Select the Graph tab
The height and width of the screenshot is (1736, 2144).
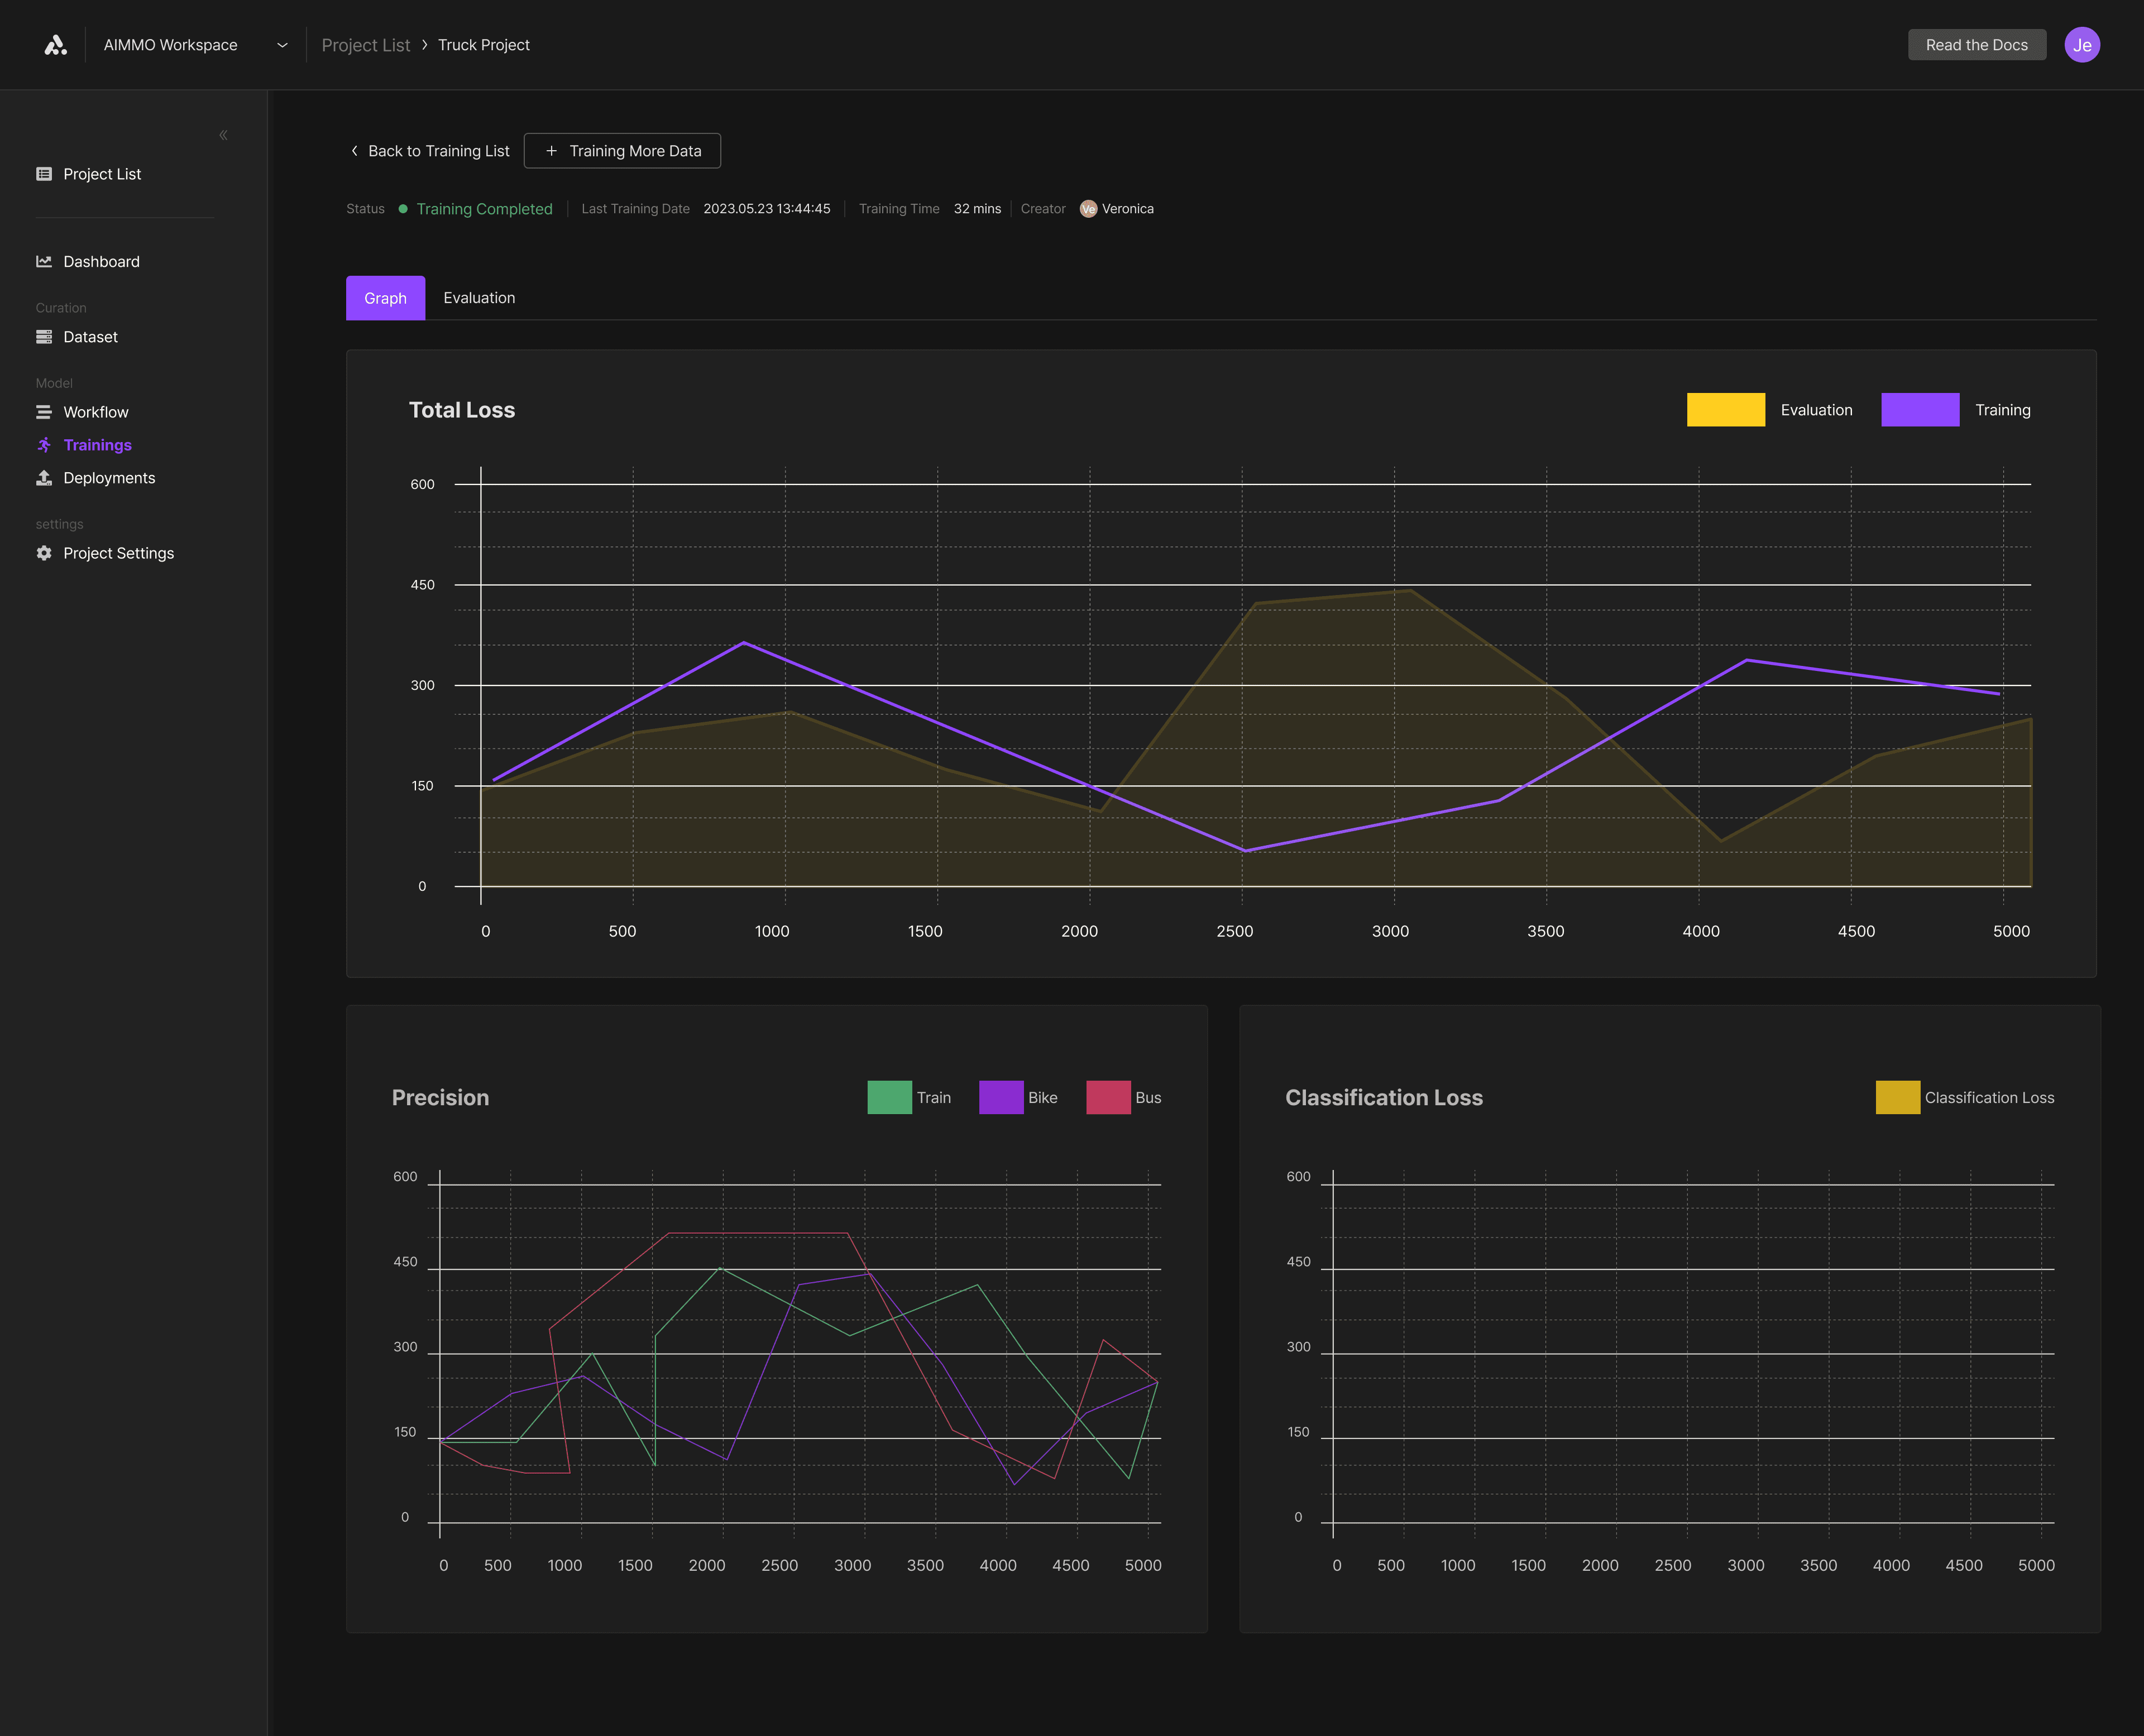385,298
